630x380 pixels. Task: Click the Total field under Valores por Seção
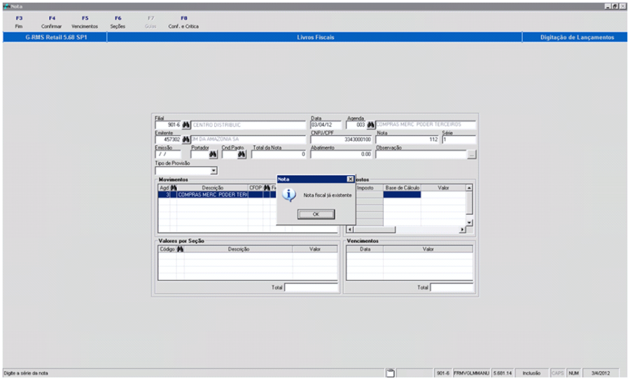(311, 287)
